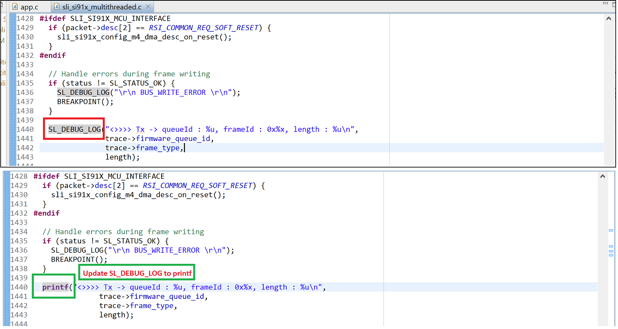Place cursor on printf in bottom editor
The image size is (618, 329).
[x=55, y=287]
